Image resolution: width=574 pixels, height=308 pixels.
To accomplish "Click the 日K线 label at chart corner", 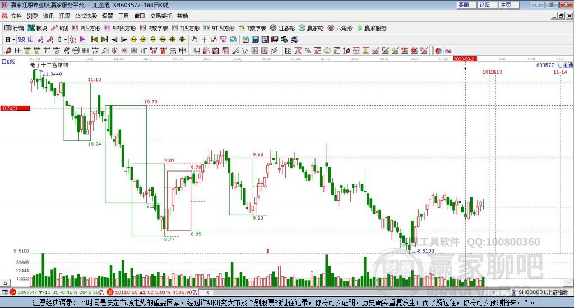I will coord(8,61).
